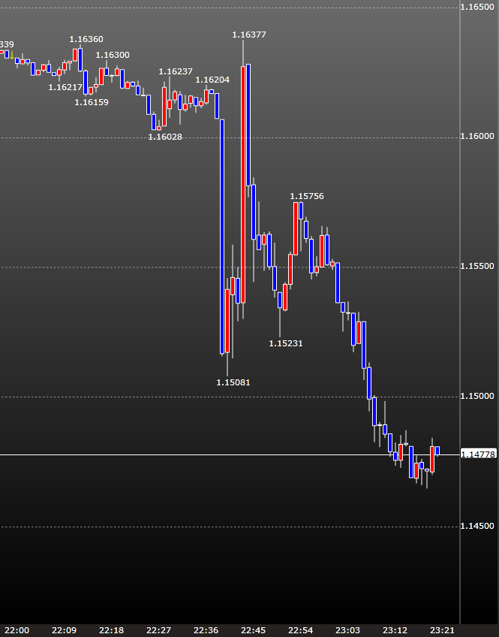Click the 1.15231 swing low label

coord(286,343)
